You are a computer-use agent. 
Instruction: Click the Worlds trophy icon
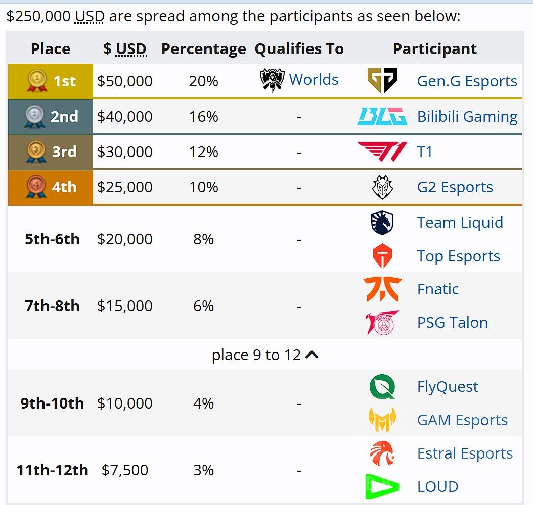272,80
